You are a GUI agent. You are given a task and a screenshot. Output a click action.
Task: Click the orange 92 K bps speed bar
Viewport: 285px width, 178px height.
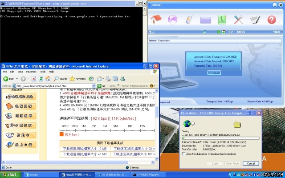(x=61, y=134)
